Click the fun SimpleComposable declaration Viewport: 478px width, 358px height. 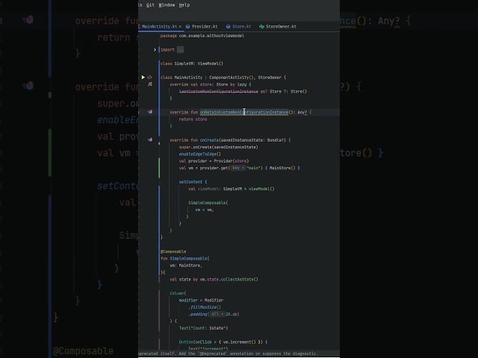184,259
